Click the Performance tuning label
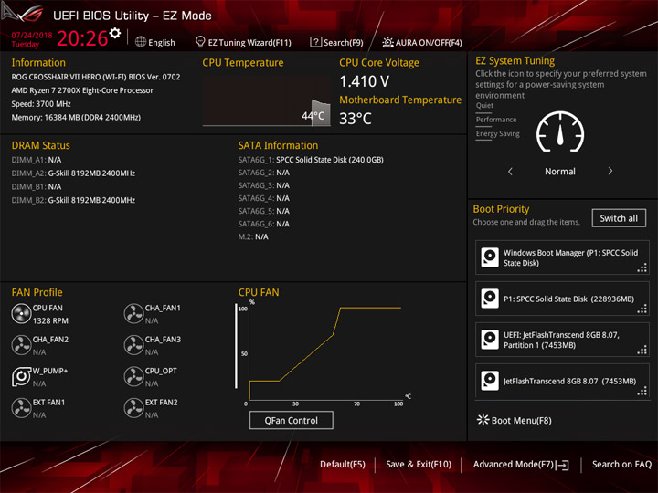 click(x=496, y=120)
